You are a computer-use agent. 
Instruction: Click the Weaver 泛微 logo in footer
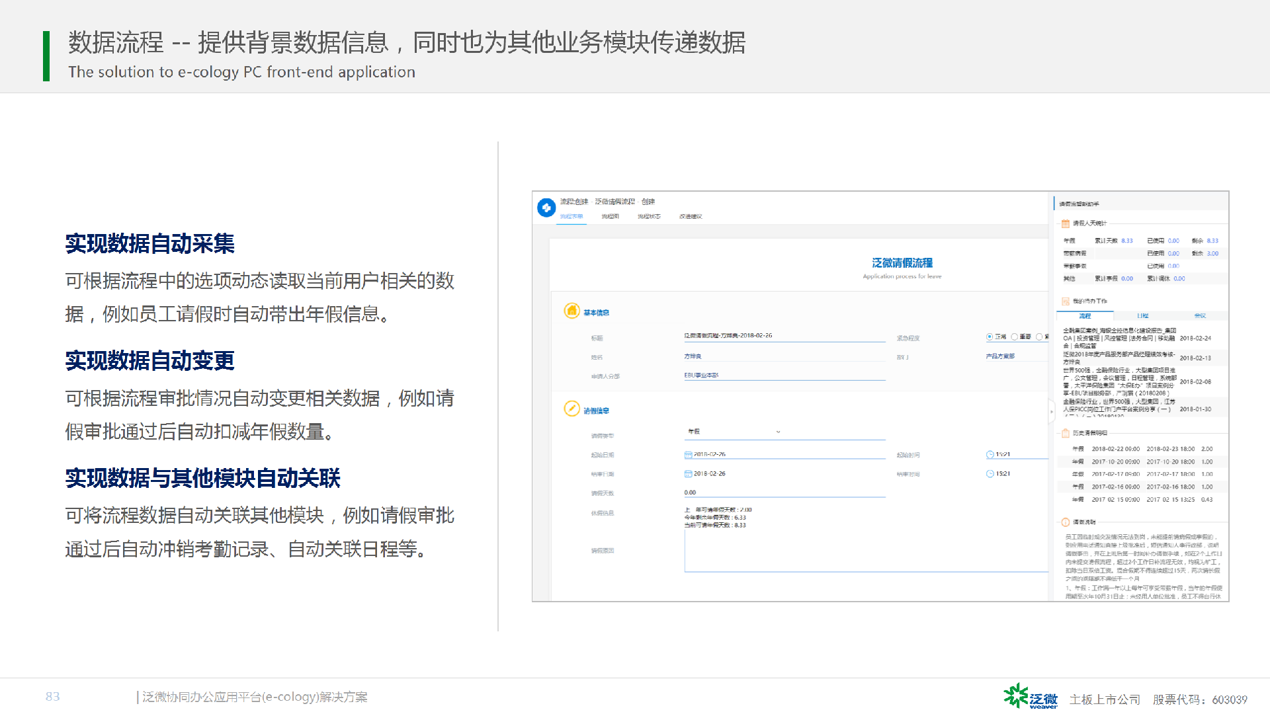[1031, 697]
